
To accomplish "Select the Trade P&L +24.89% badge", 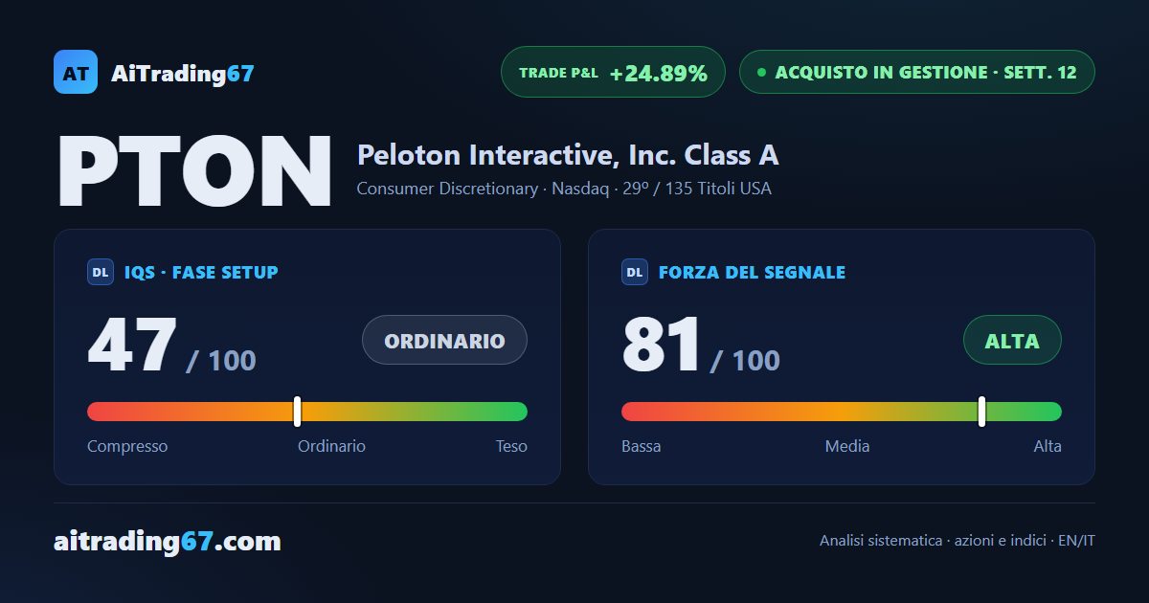I will (x=613, y=72).
